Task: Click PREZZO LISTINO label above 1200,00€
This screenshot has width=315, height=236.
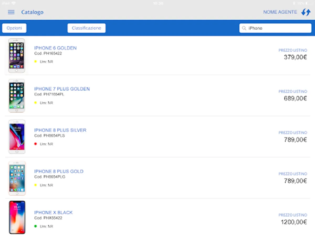Action: tap(293, 215)
